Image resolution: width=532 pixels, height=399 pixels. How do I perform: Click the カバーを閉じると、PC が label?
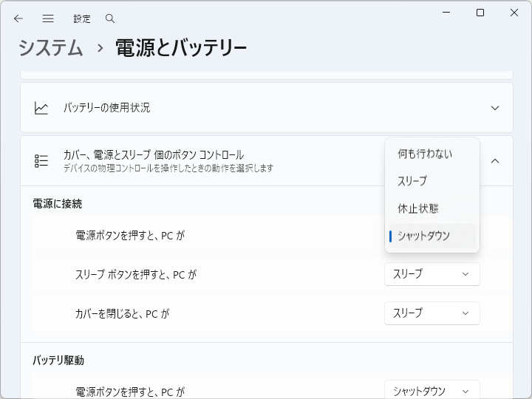(122, 314)
